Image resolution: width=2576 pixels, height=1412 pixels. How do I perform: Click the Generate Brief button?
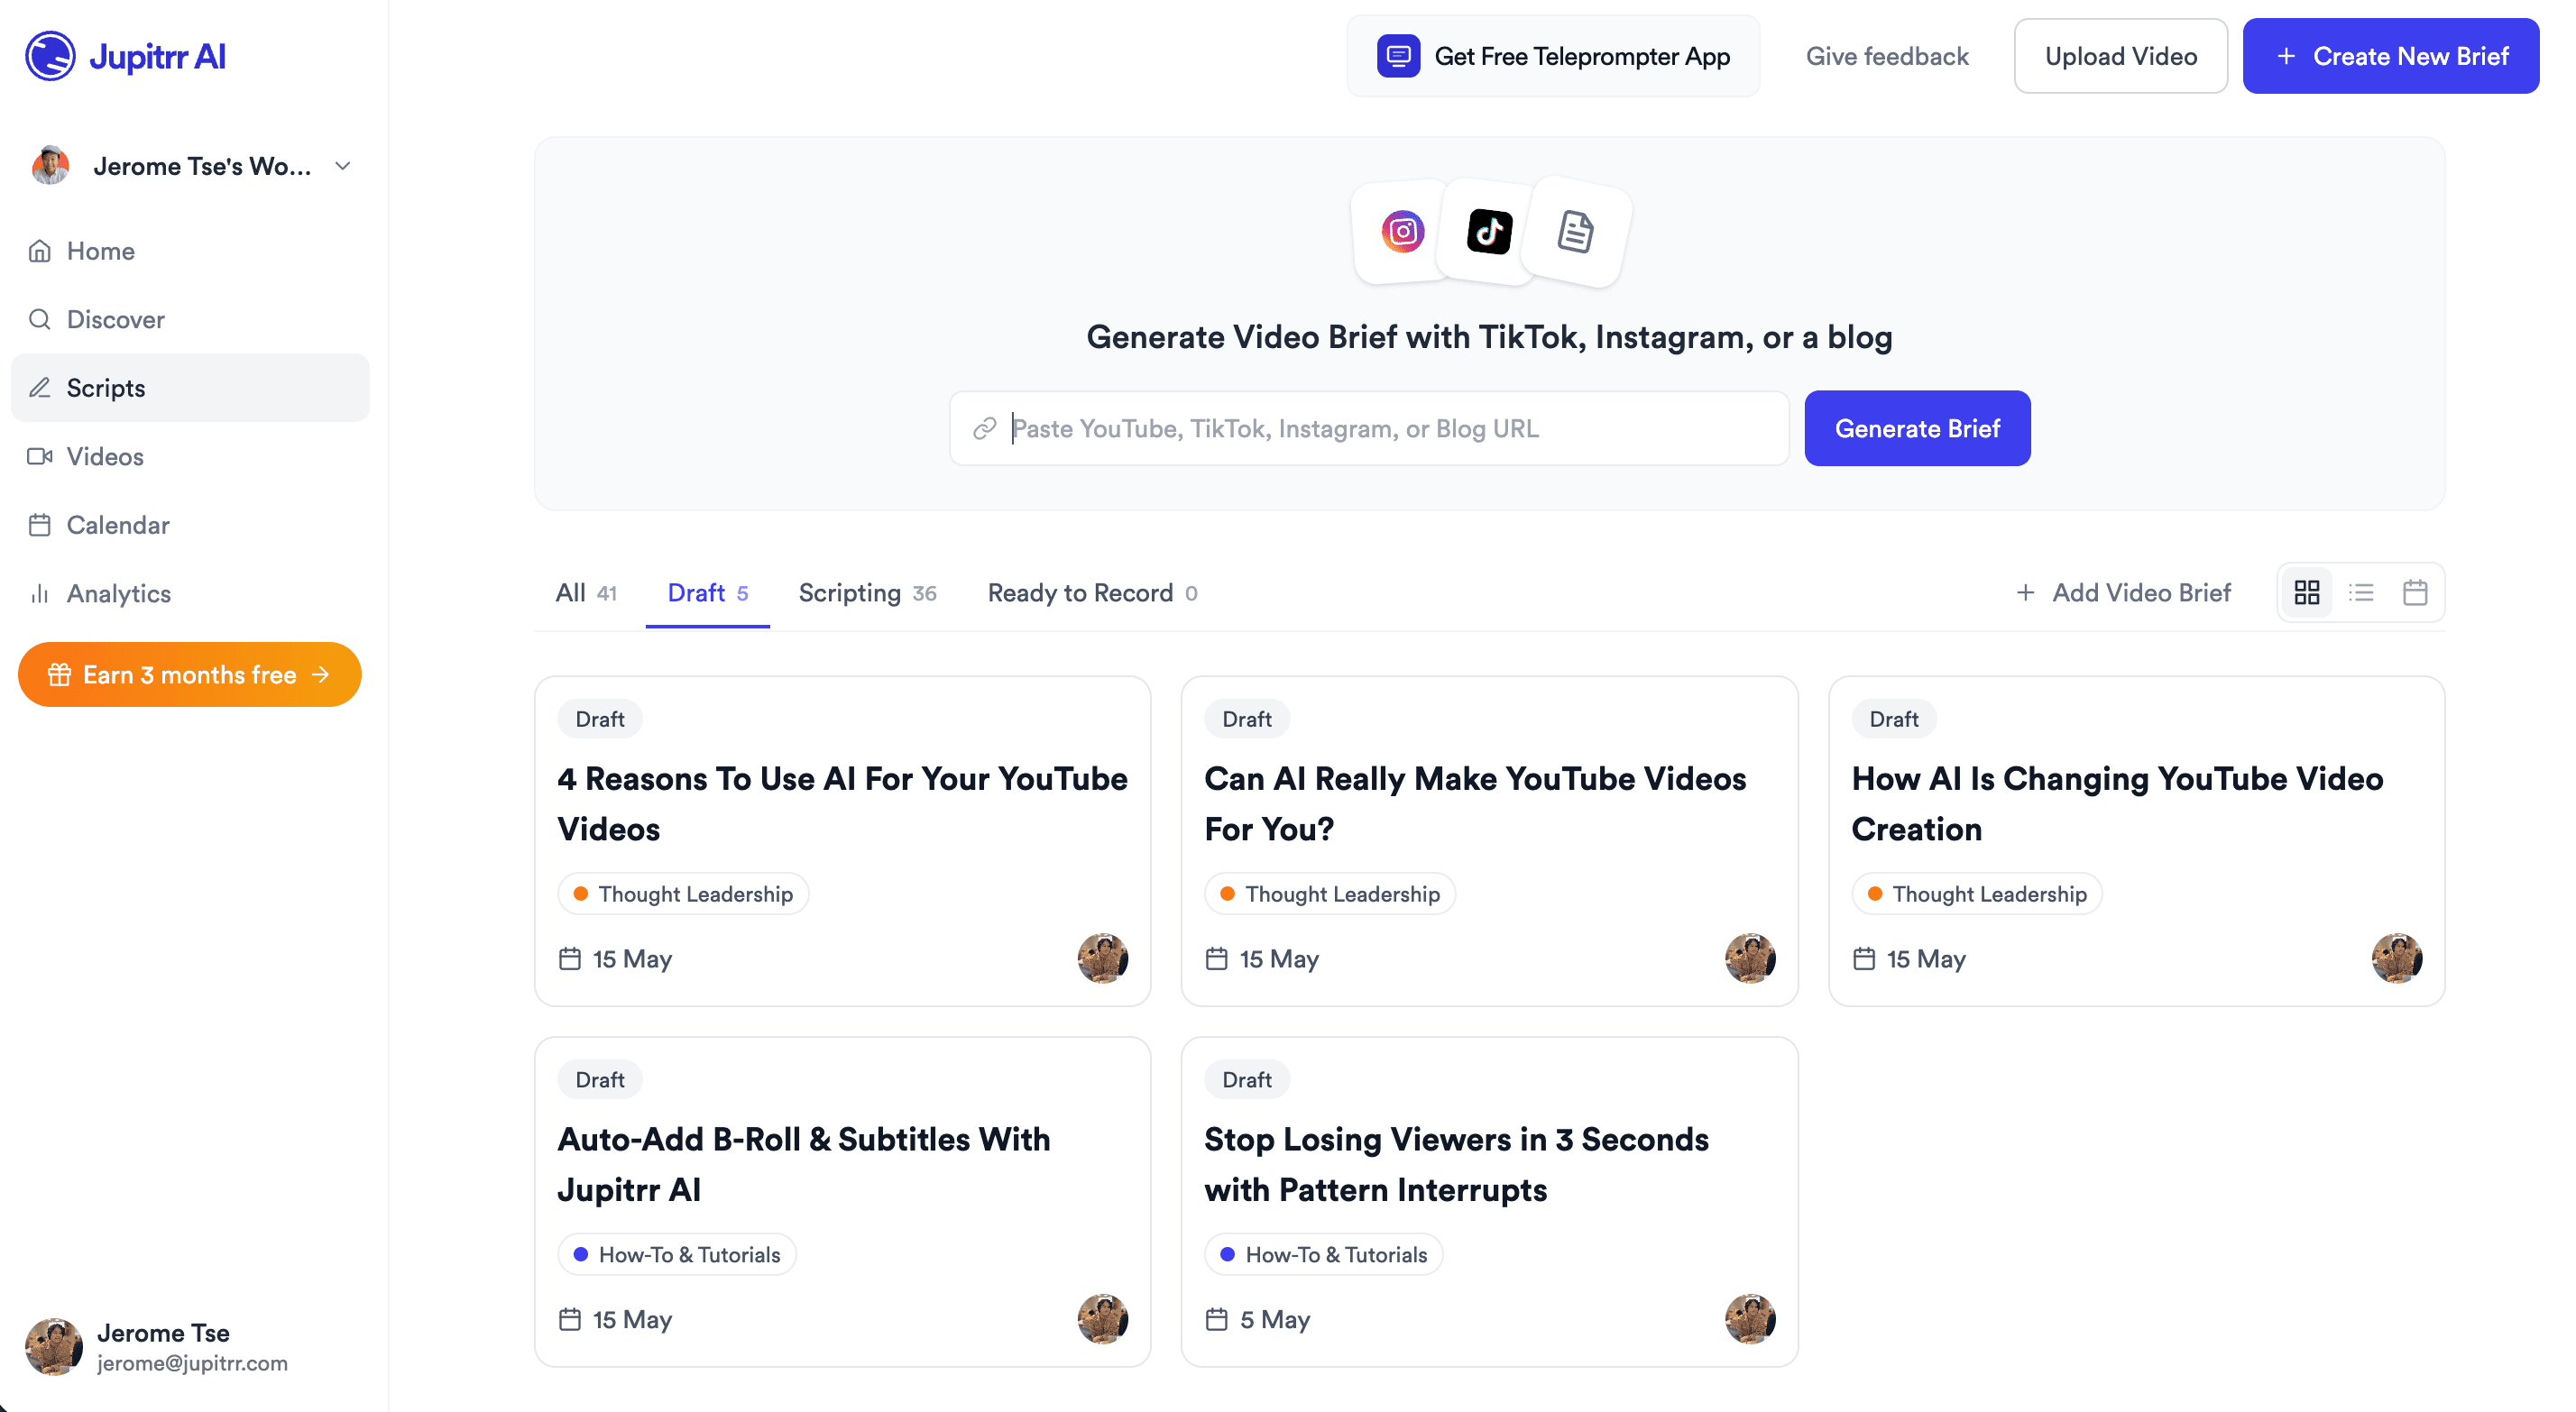[1917, 429]
